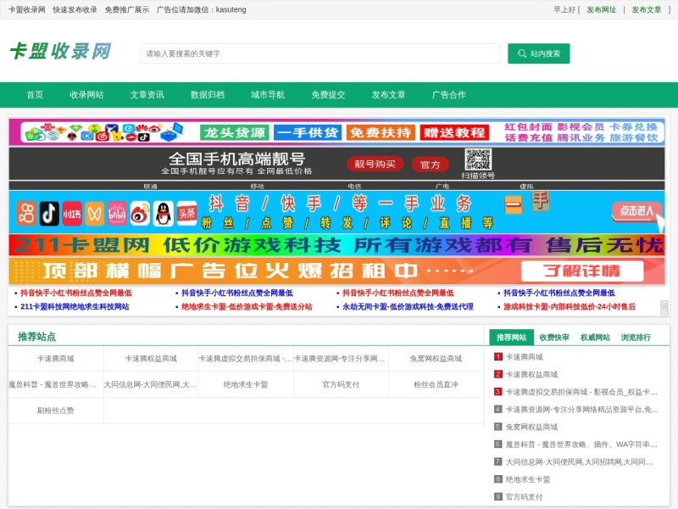
Task: Open 官方码支付 in the recommended grid
Action: click(341, 384)
